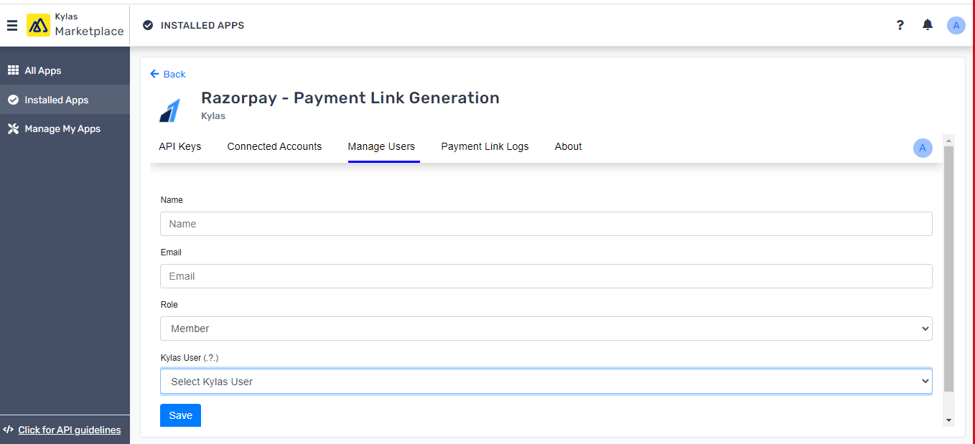Click the Email field label
The image size is (975, 444).
pos(171,252)
